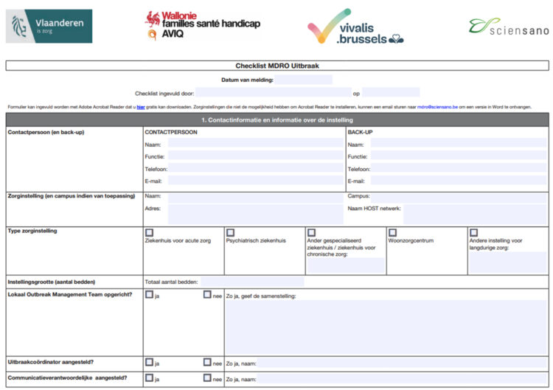Click the back-up E-mail field
Screen dimensions: 553x390
point(457,181)
